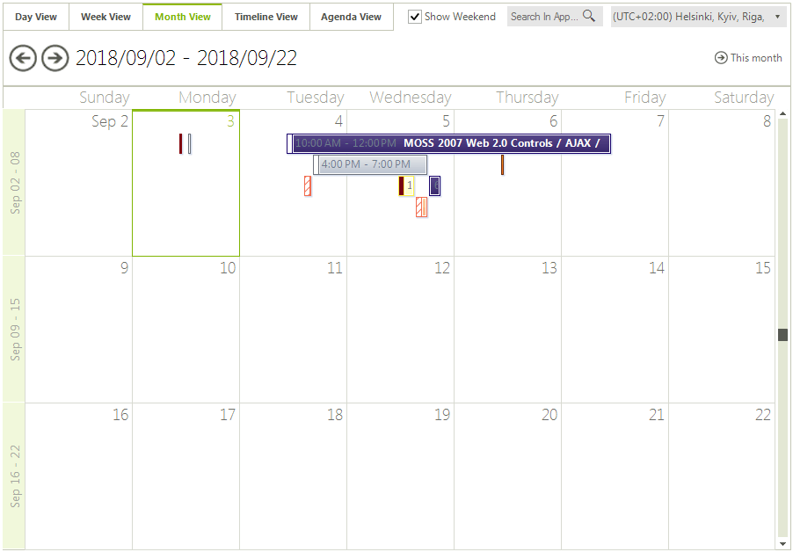Switch to the Agenda View tab
The height and width of the screenshot is (552, 793).
click(351, 16)
